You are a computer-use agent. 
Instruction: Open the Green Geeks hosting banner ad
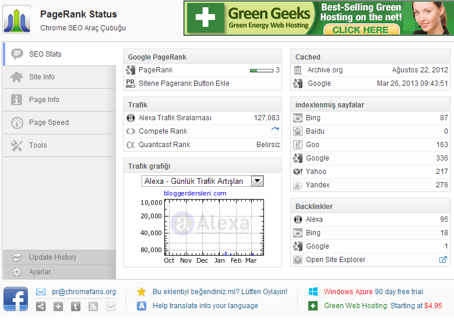pos(319,18)
